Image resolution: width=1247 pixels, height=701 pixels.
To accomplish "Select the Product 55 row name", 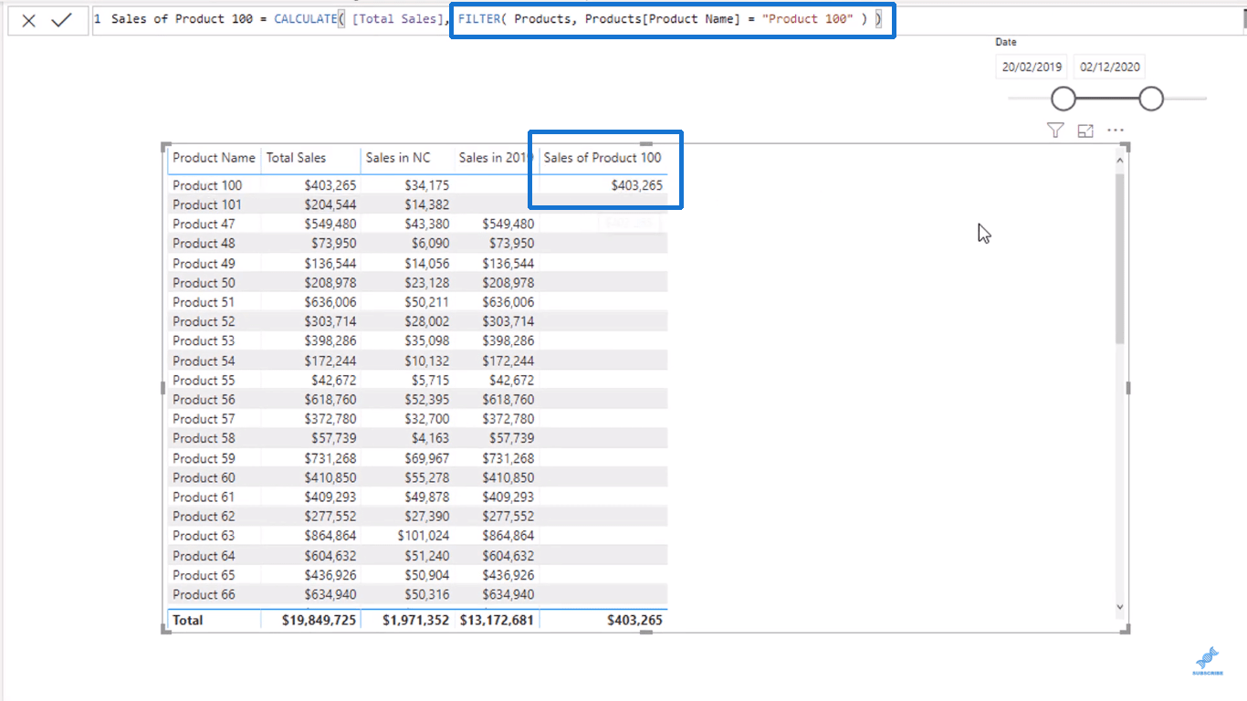I will click(204, 380).
